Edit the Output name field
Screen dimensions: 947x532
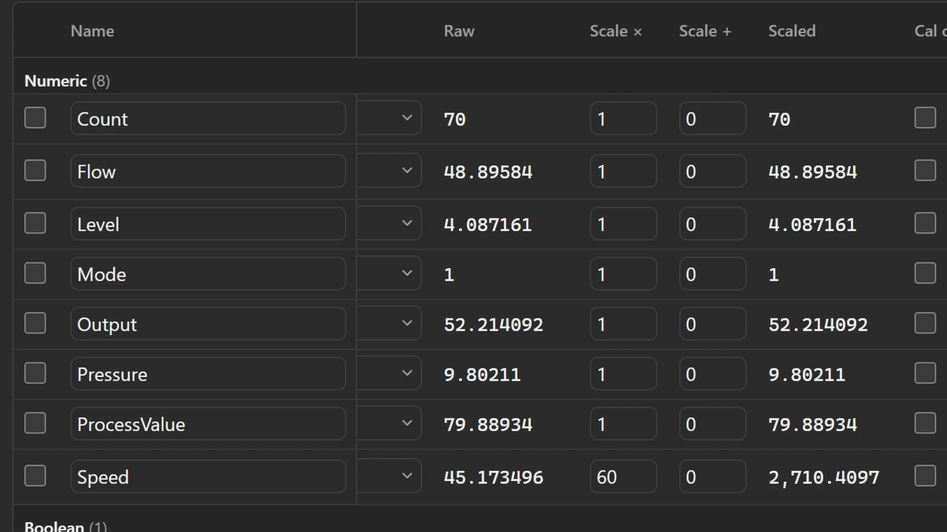click(x=208, y=323)
